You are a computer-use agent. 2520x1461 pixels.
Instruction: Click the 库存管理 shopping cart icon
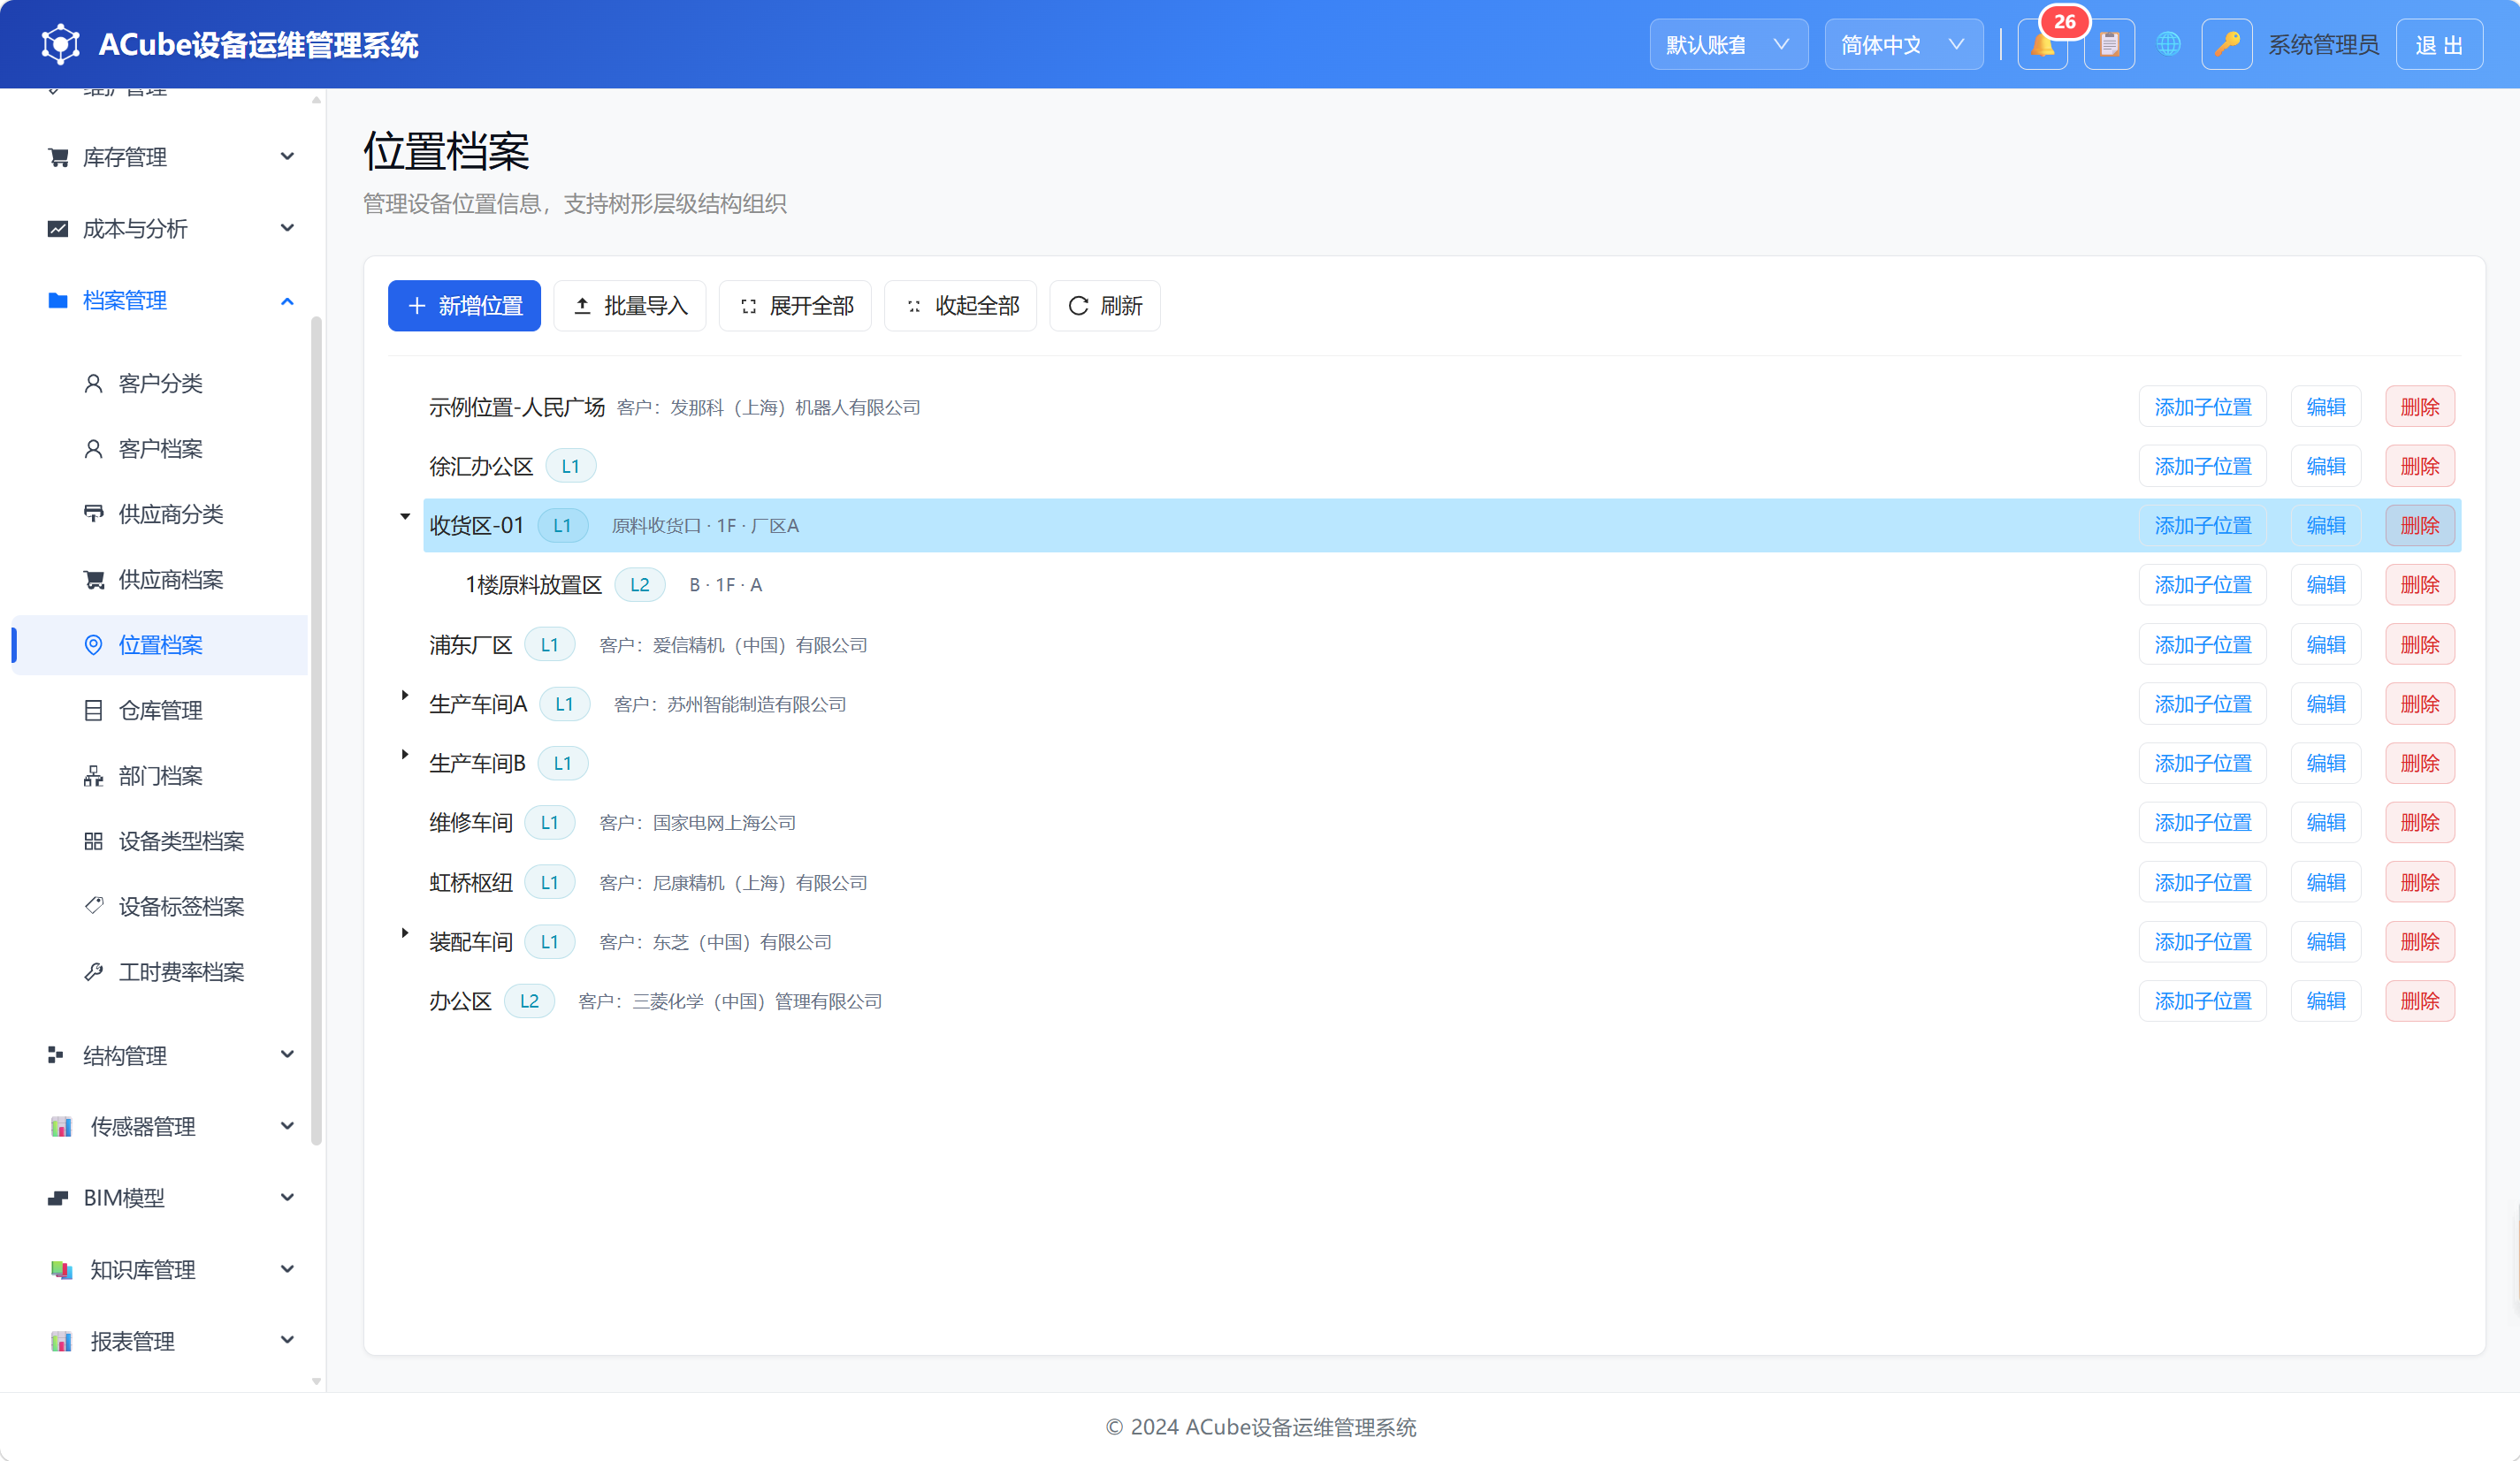(58, 157)
